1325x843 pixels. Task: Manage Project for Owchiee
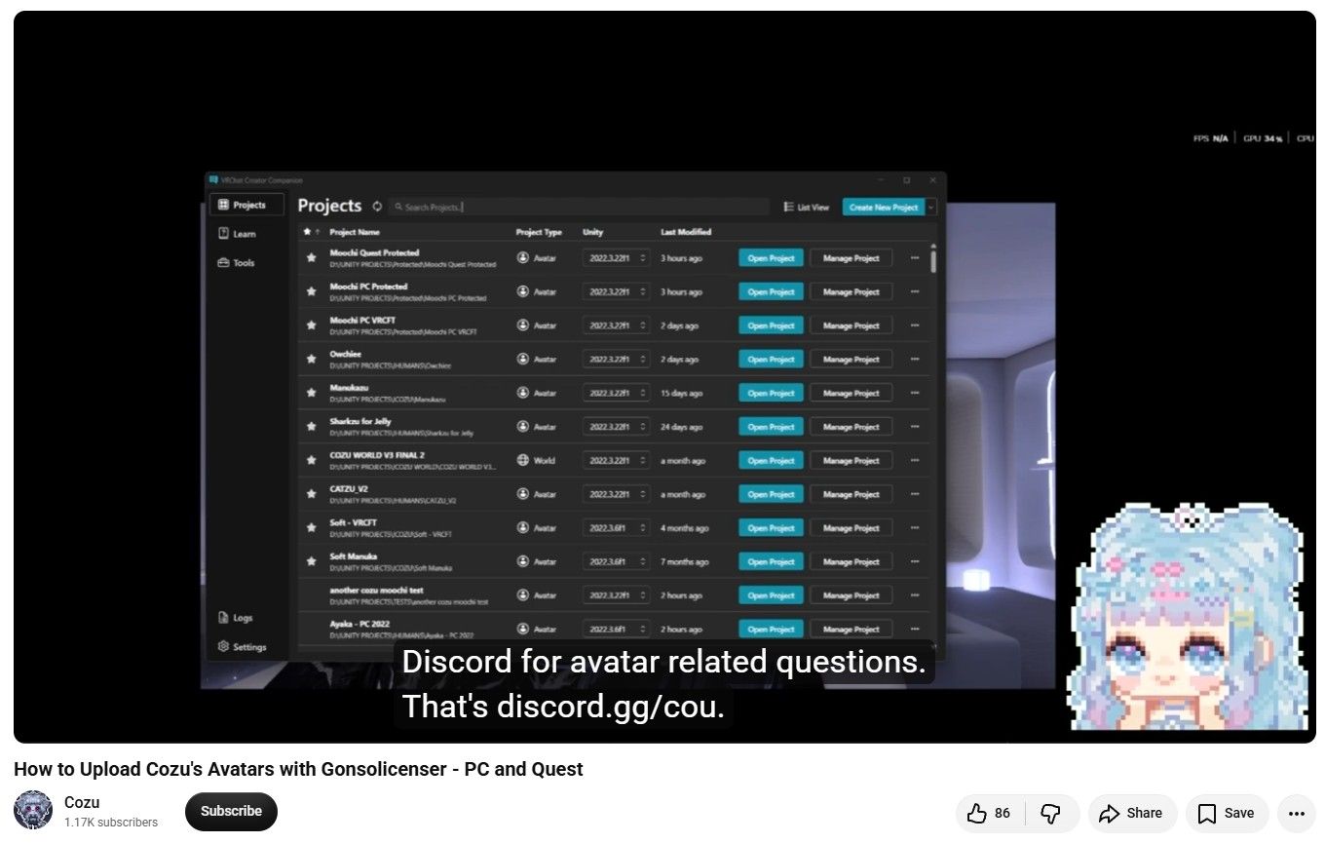pyautogui.click(x=852, y=360)
